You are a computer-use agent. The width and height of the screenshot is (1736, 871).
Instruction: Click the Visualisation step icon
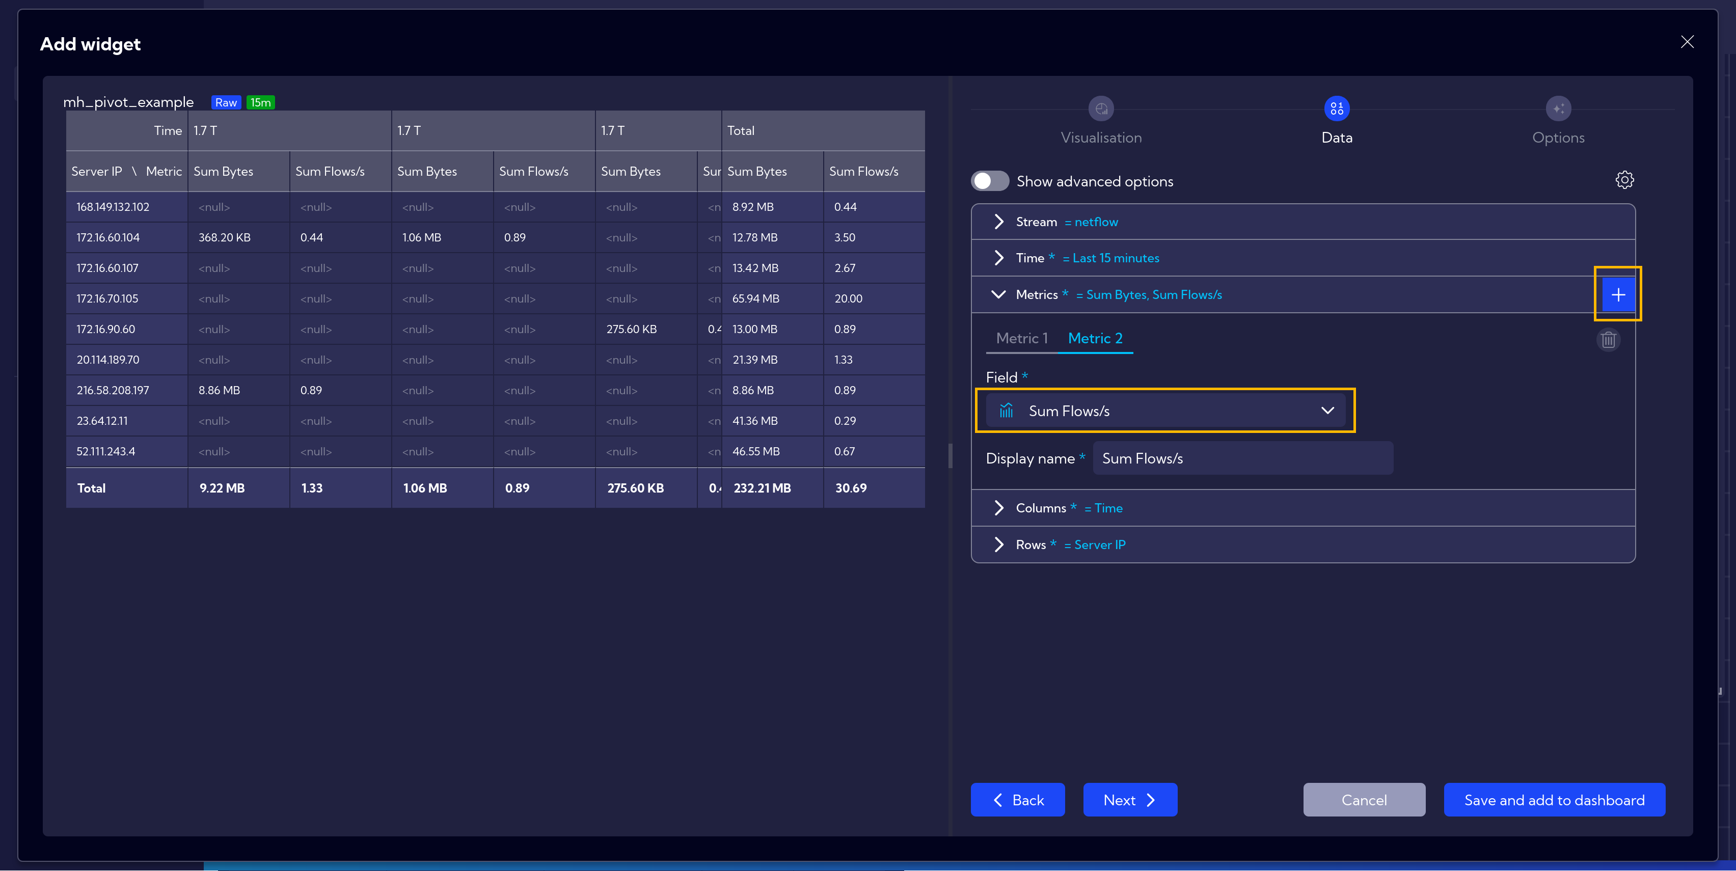[x=1101, y=108]
